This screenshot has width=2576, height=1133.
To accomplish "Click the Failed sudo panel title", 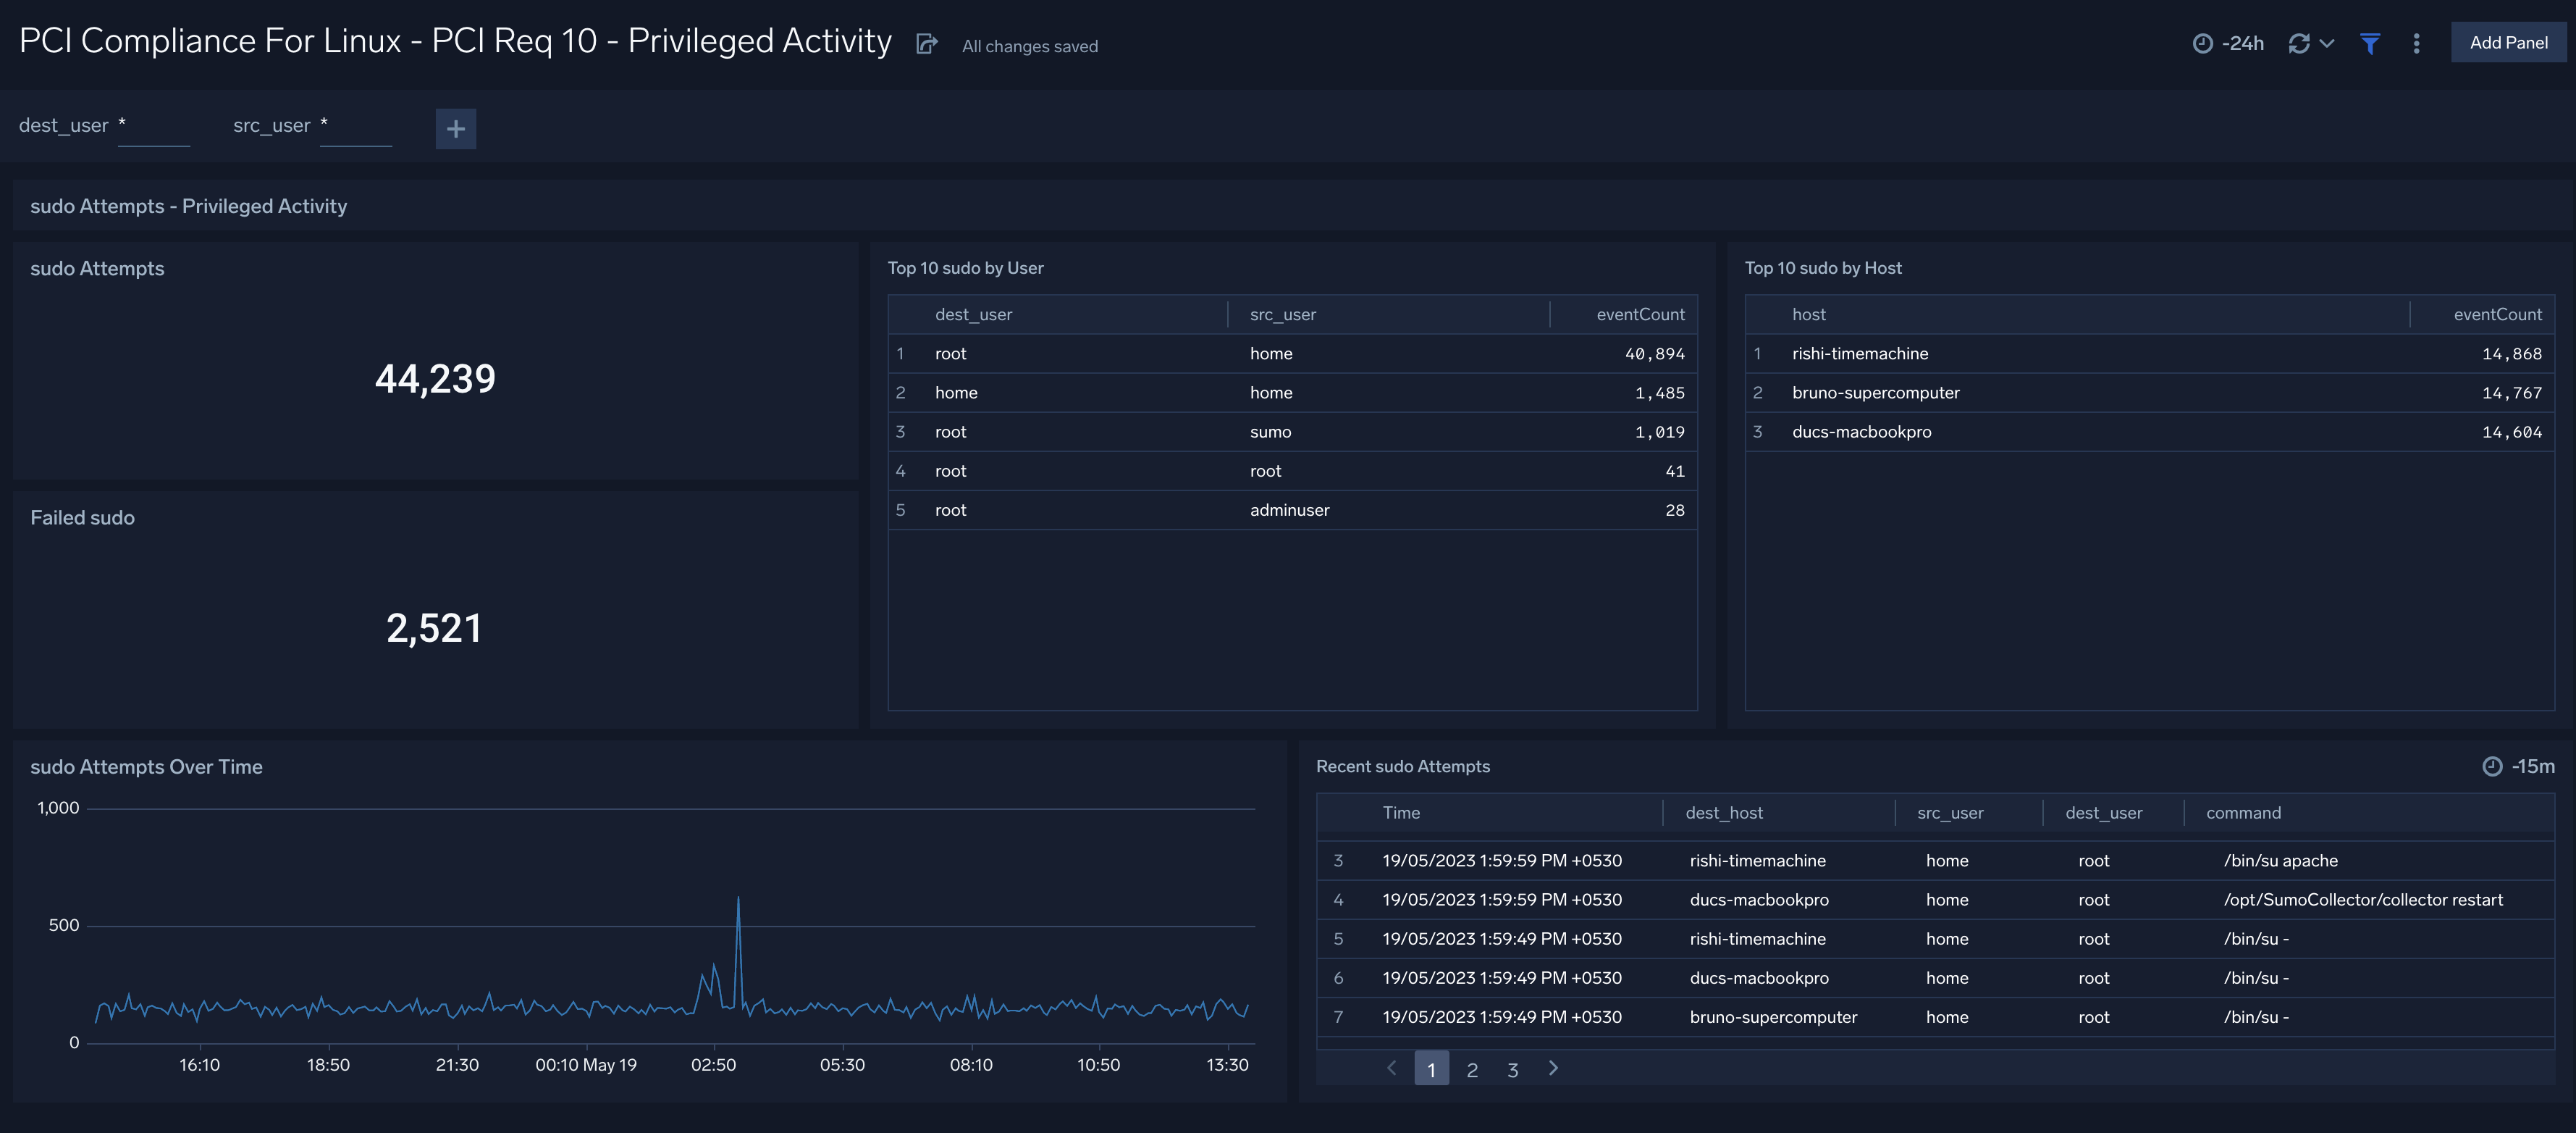I will tap(82, 517).
